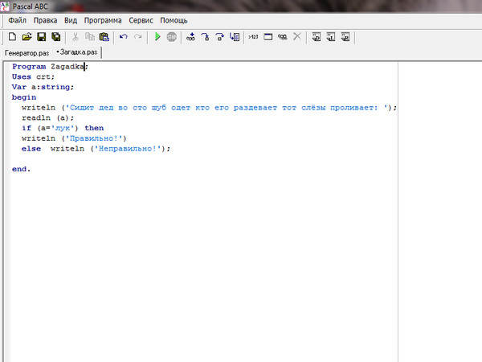Click the Pascal ABC title bar icon
Screen dimensions: 482x362
click(5, 6)
